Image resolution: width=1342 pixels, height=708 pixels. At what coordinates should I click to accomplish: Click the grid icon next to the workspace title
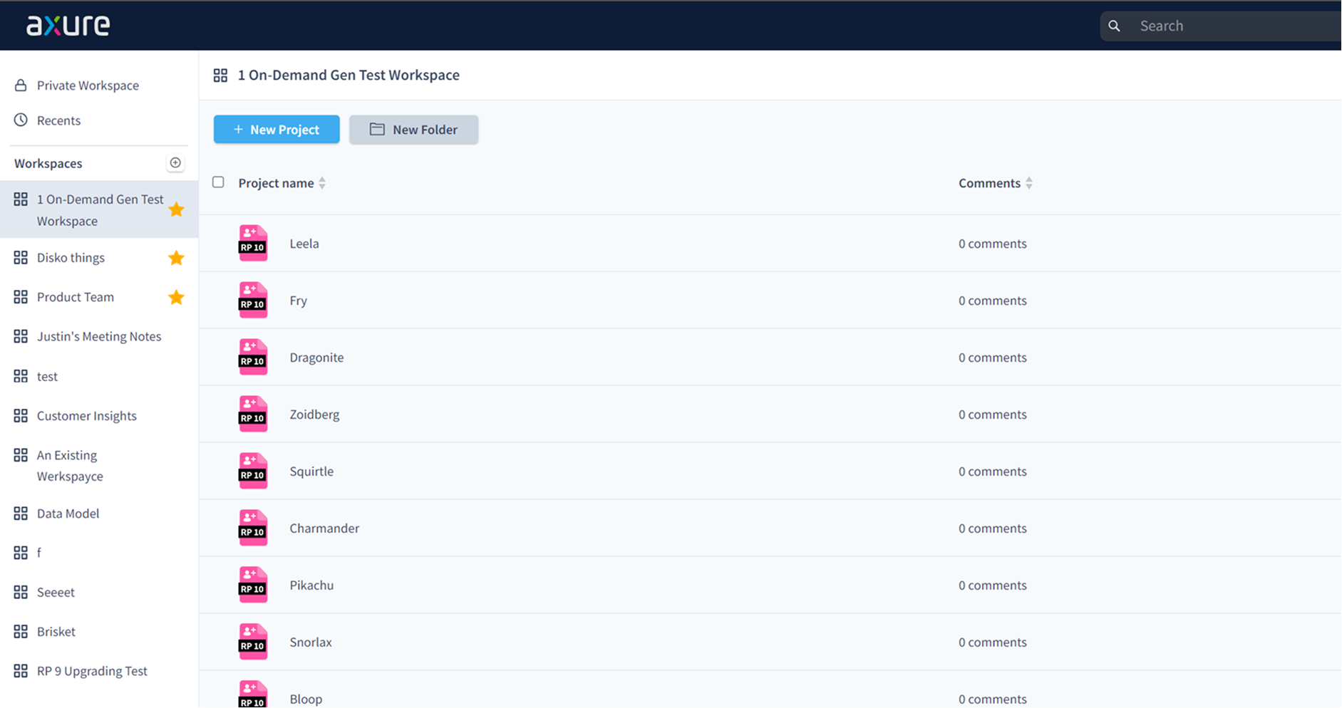tap(220, 75)
